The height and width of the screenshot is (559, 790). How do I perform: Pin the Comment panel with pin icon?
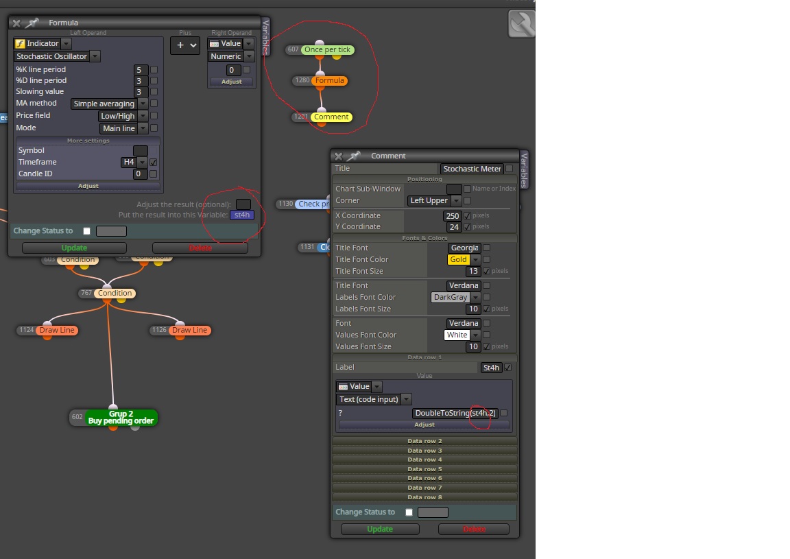click(355, 156)
